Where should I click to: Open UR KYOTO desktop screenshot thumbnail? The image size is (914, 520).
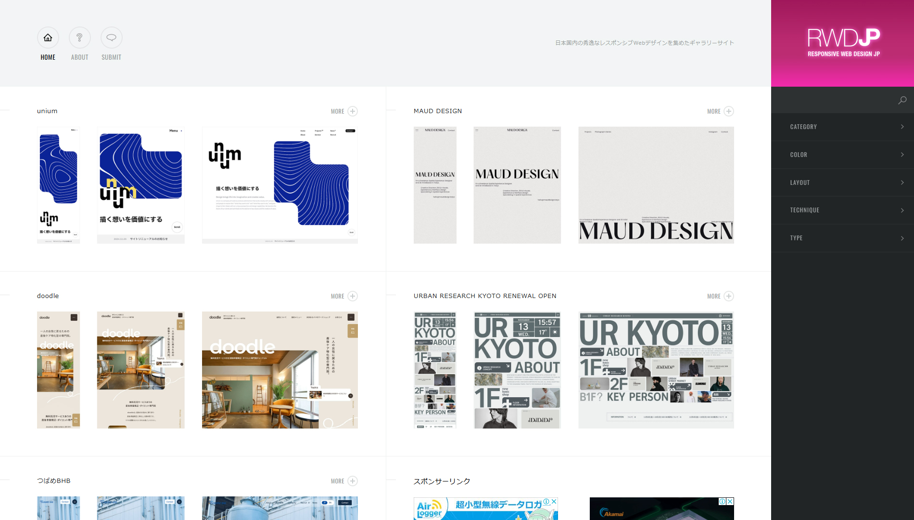click(x=656, y=370)
